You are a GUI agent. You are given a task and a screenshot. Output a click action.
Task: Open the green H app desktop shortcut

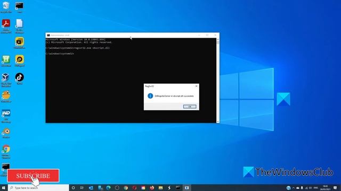coord(6,61)
